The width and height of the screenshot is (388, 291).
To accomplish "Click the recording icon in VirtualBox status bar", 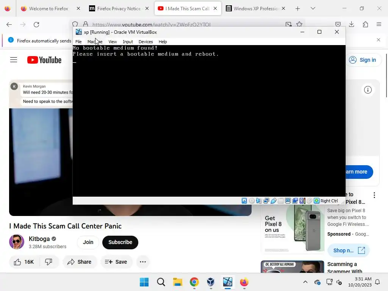I will click(295, 201).
